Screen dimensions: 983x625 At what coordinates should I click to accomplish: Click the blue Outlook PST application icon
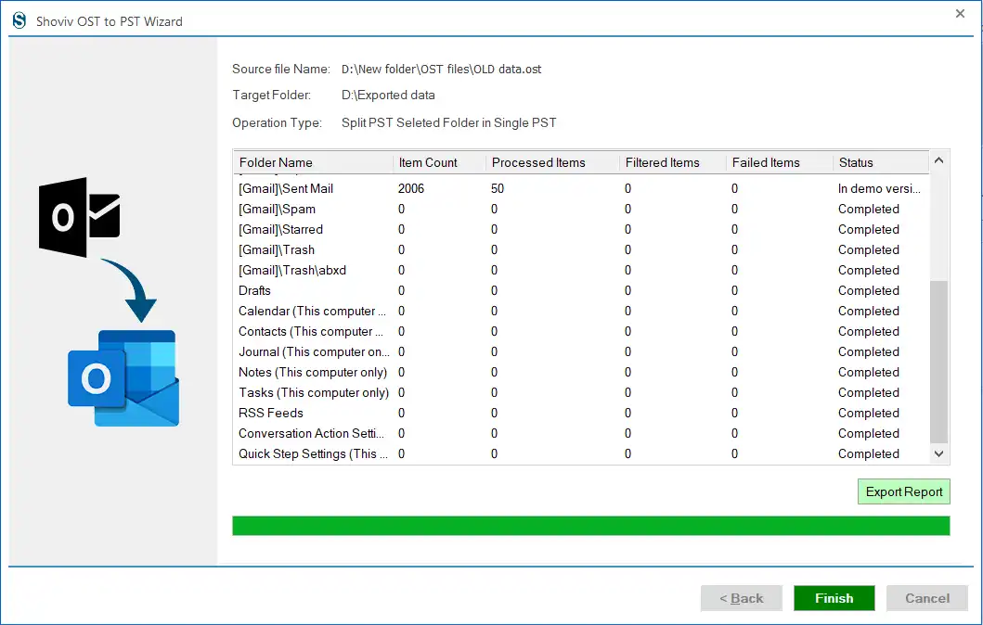[124, 378]
